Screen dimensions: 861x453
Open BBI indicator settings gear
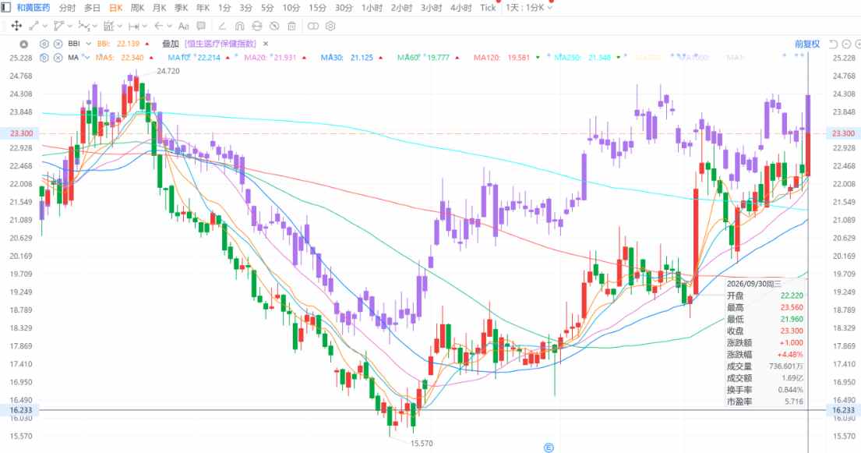(x=44, y=44)
